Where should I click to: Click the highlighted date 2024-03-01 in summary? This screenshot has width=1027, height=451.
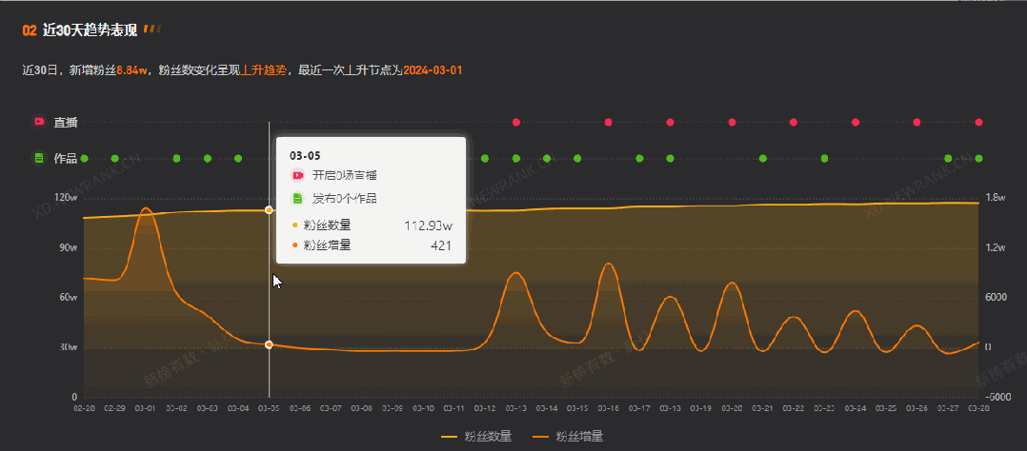pyautogui.click(x=433, y=70)
